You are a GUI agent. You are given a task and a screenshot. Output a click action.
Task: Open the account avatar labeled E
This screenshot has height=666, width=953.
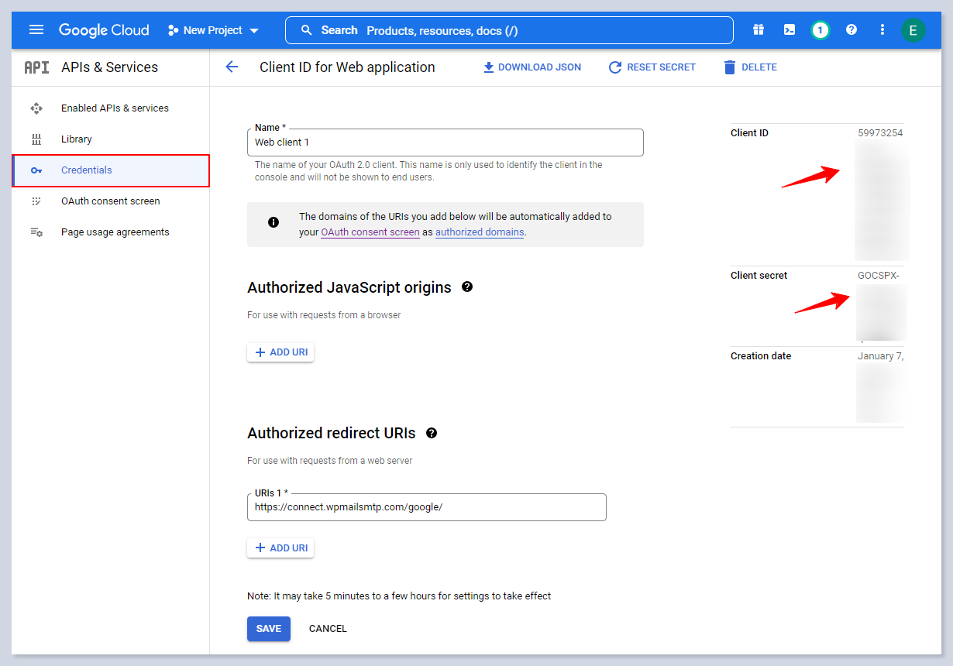click(913, 30)
